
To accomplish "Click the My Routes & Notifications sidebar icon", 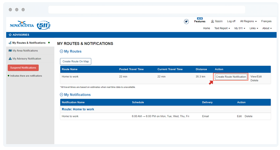I will point(10,43).
